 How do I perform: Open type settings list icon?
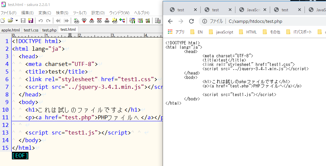[133, 21]
